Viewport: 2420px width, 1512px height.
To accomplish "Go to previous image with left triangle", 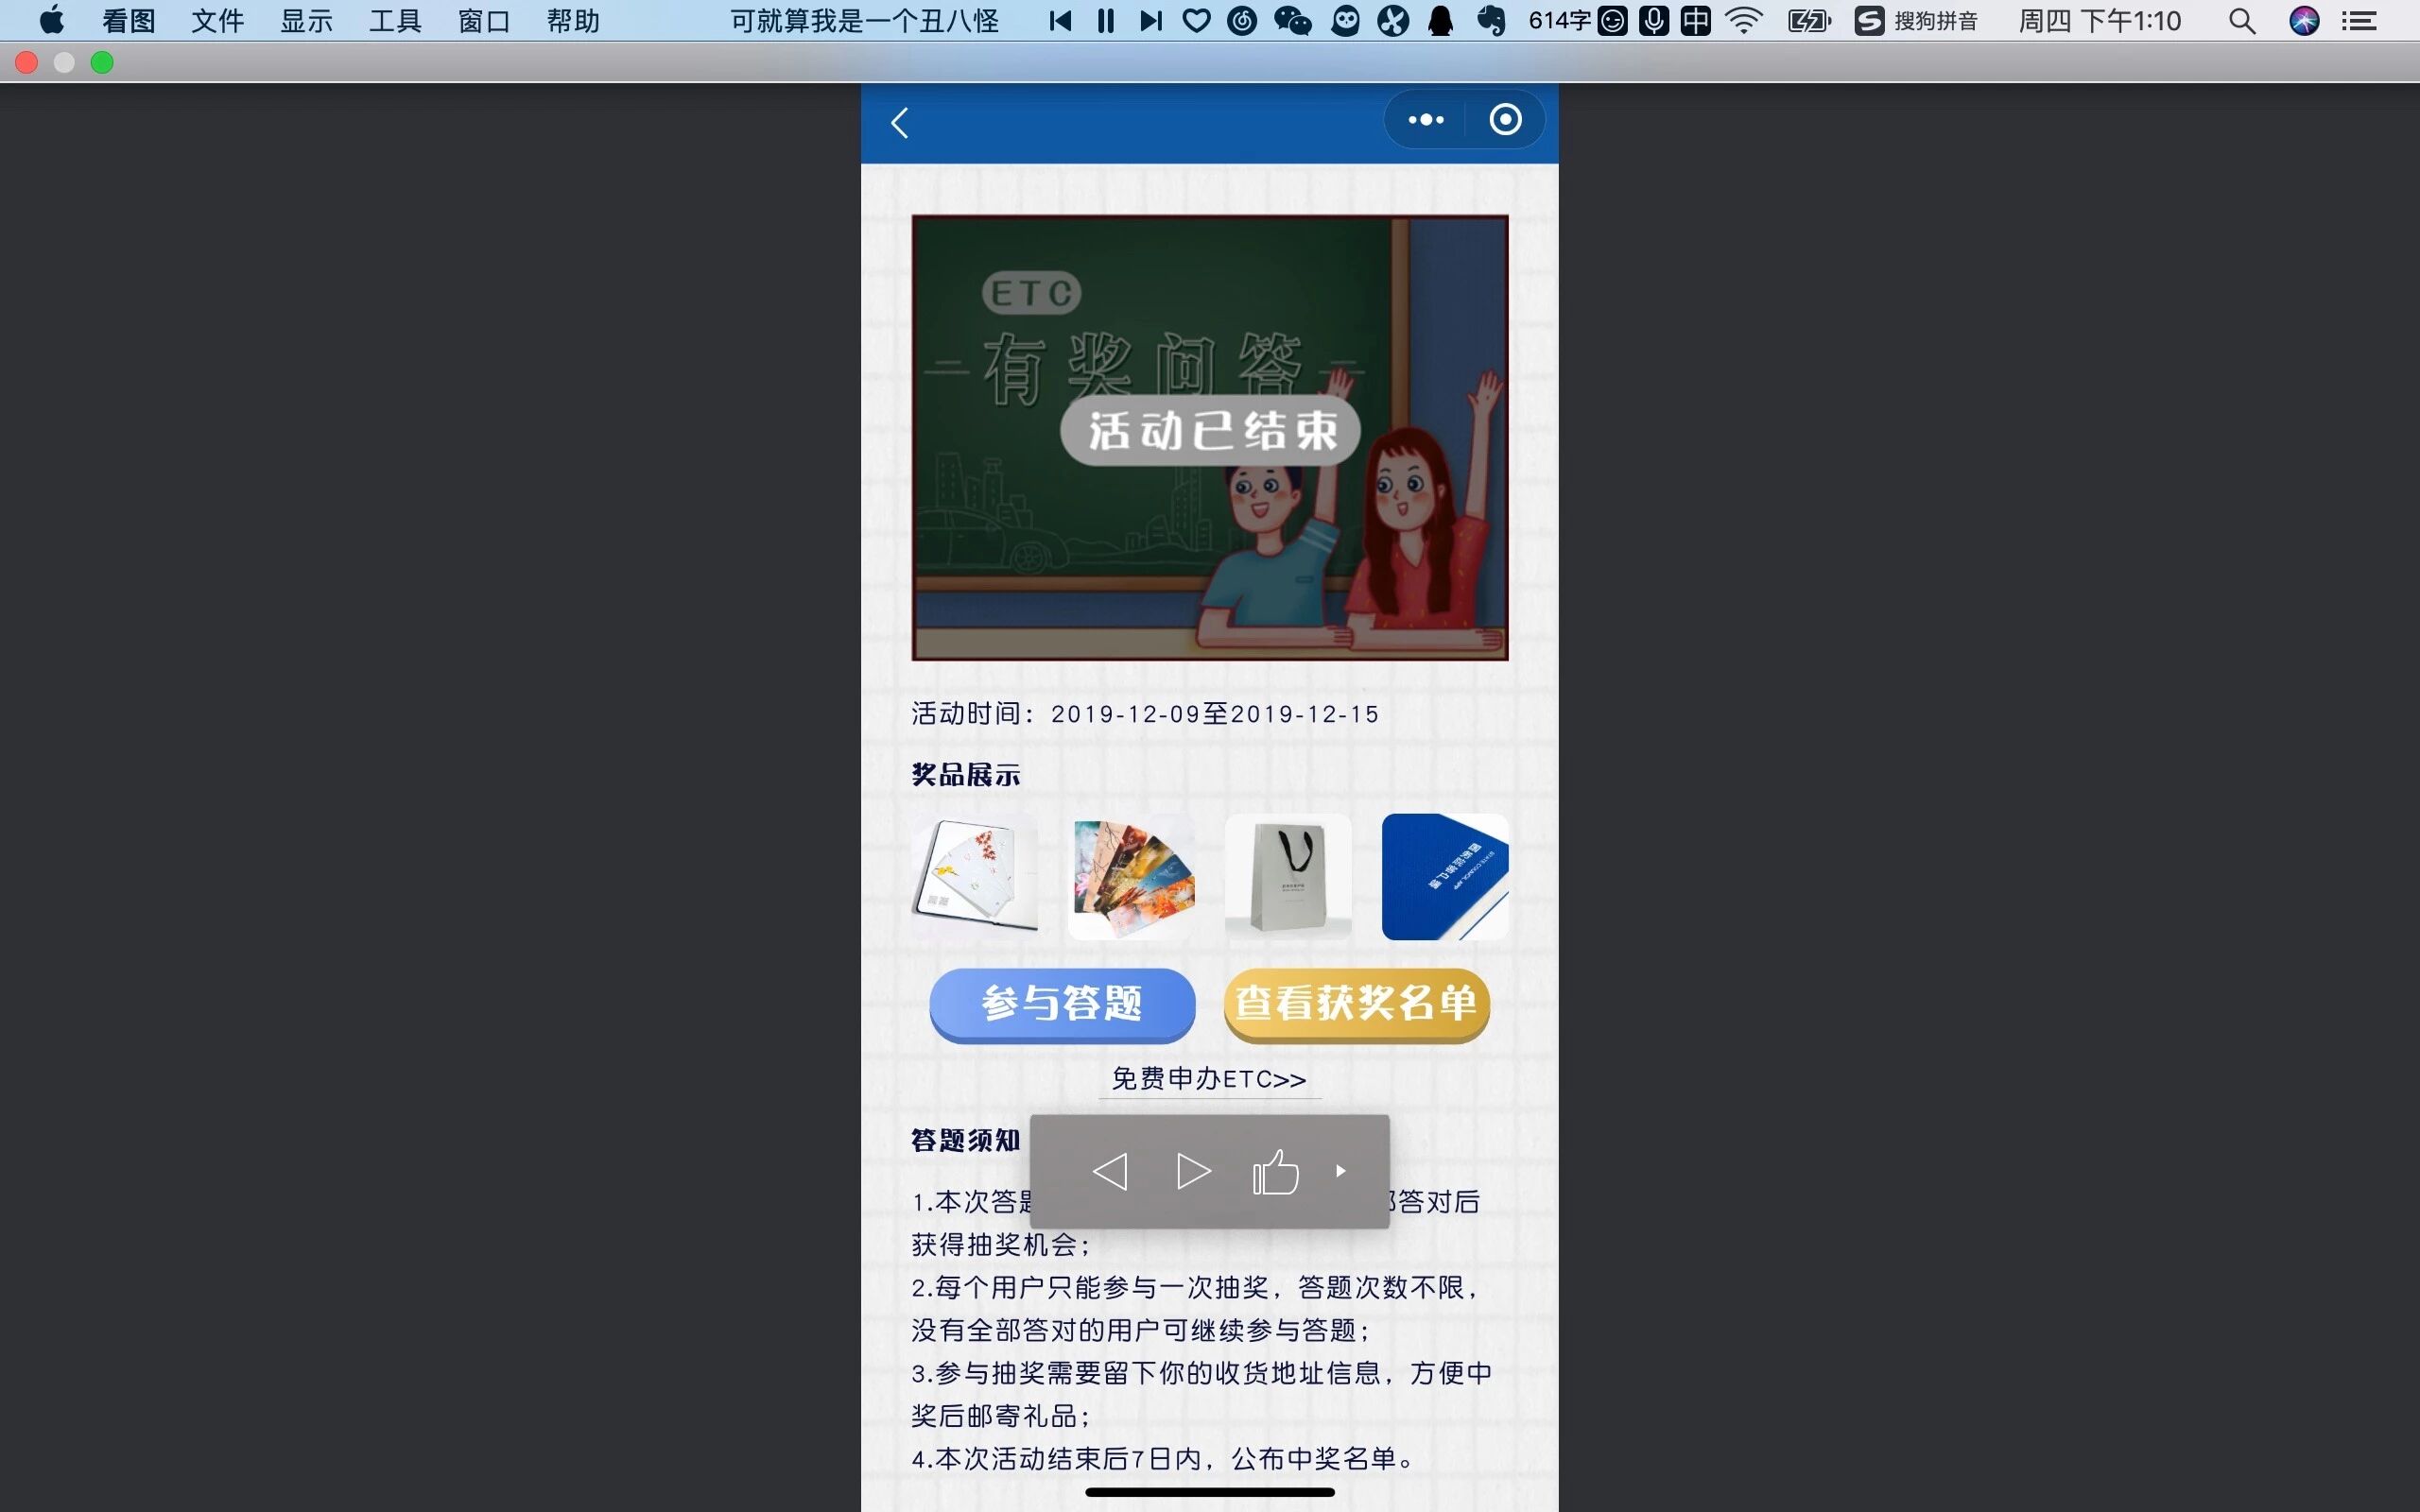I will pos(1110,1171).
